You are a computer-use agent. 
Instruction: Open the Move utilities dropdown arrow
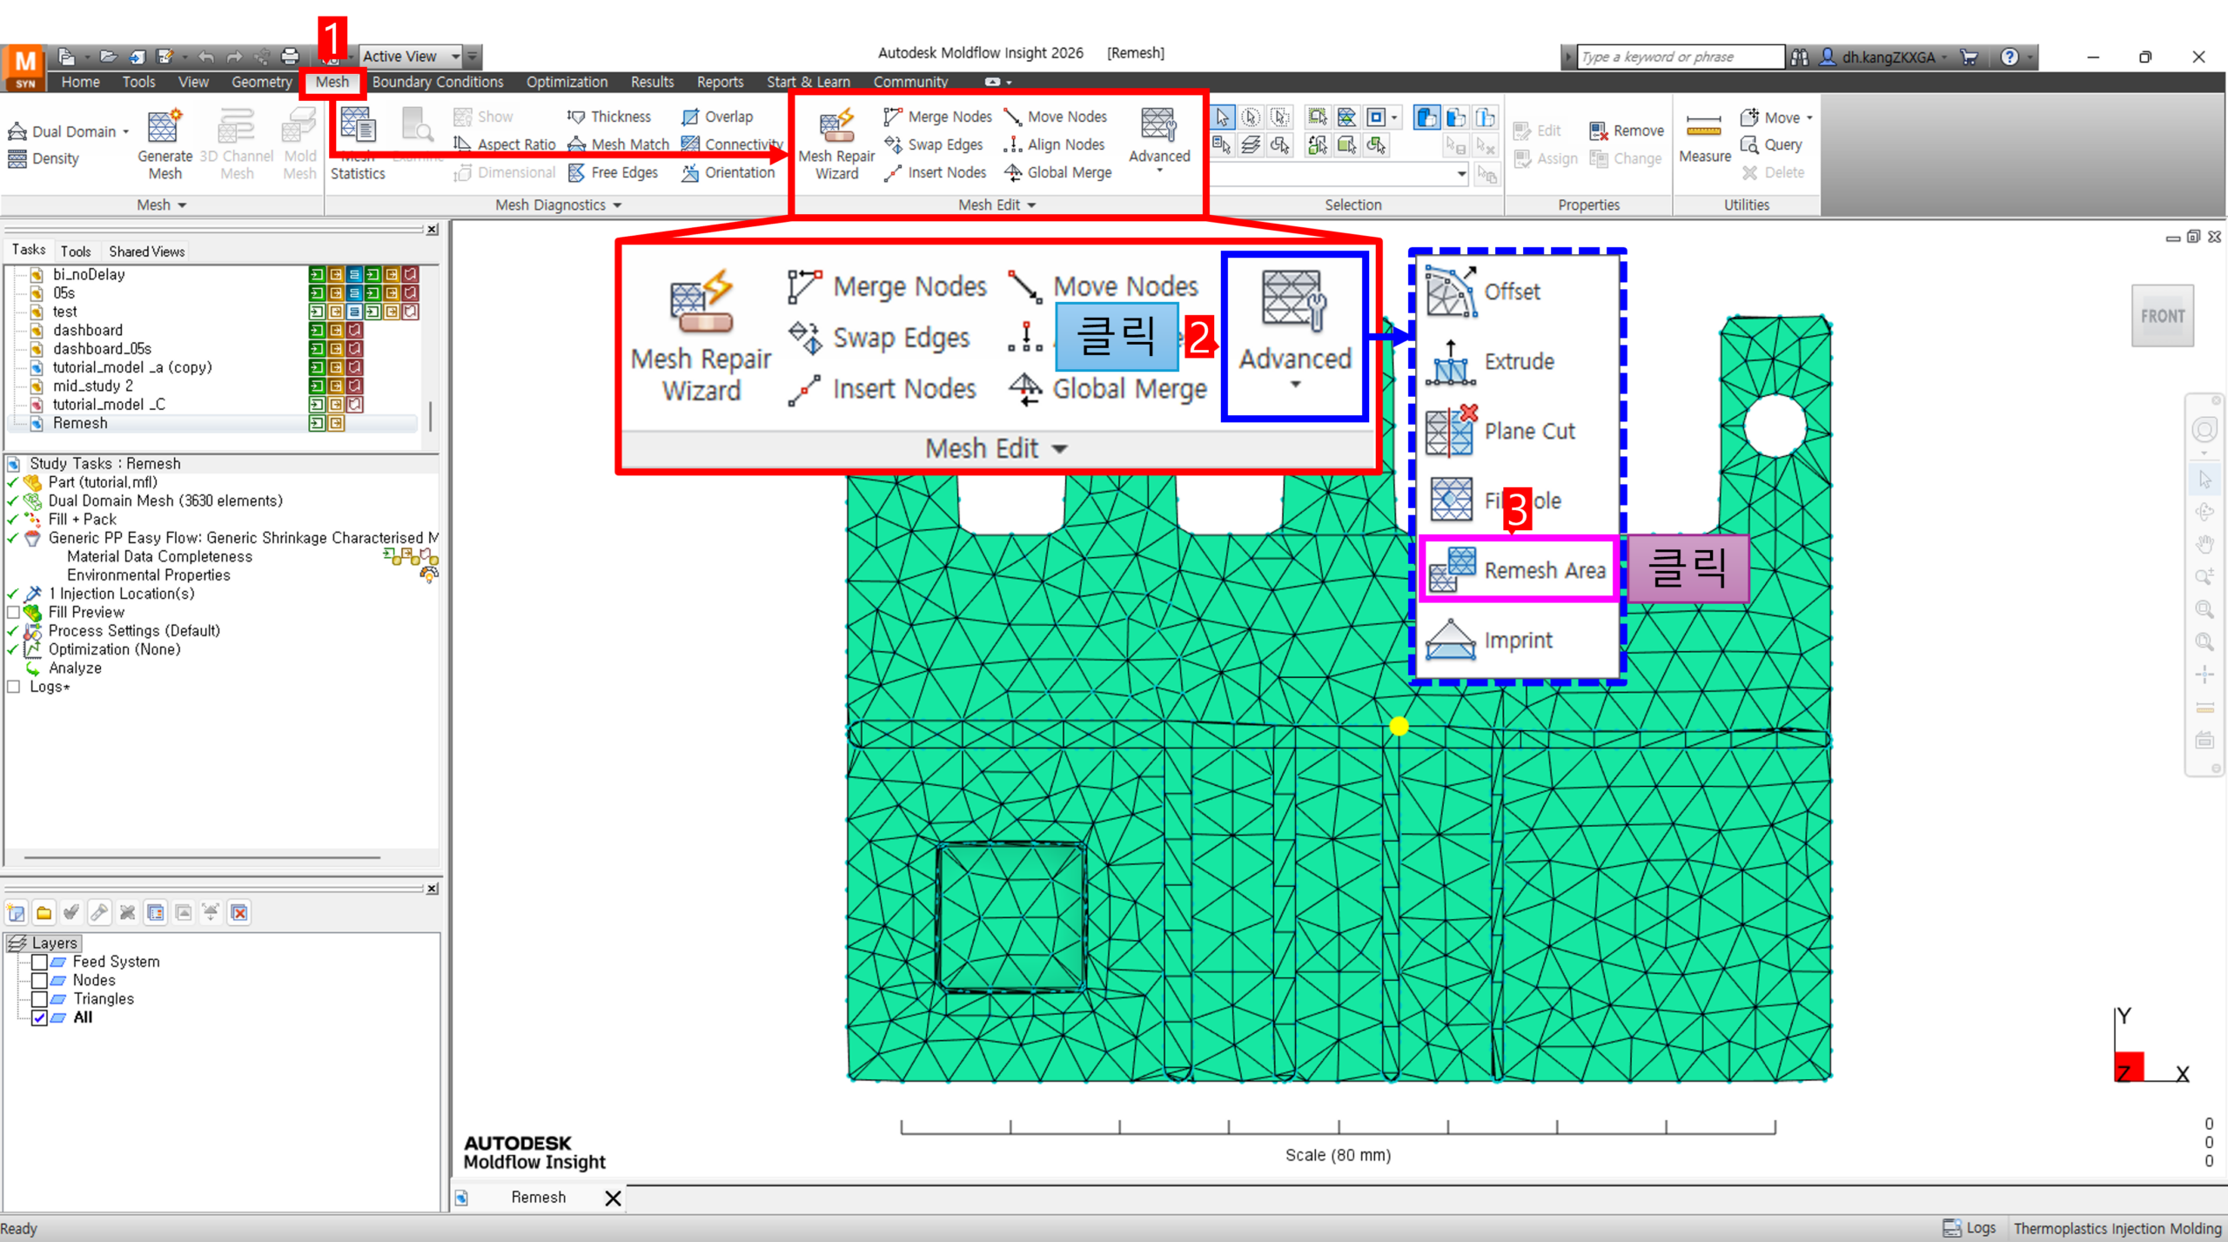[x=1809, y=117]
